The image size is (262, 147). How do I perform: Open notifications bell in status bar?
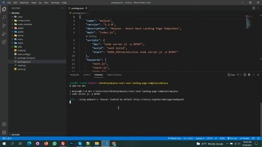(258, 138)
